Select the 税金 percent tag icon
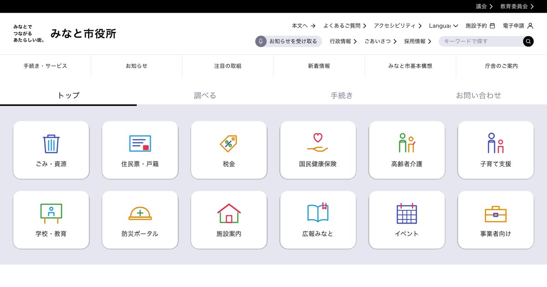 [229, 143]
